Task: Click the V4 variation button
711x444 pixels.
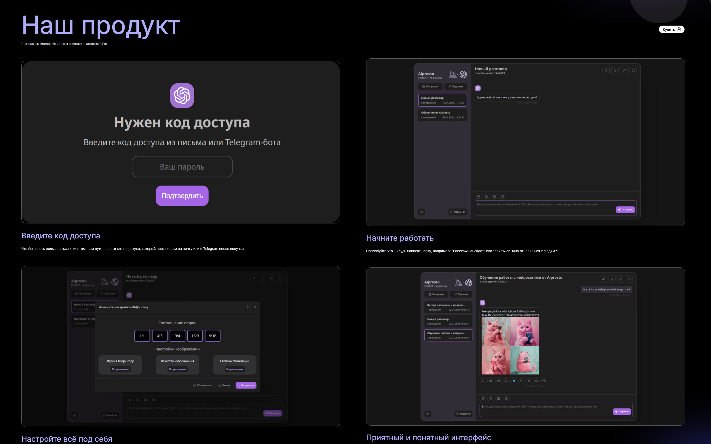Action: pos(543,381)
